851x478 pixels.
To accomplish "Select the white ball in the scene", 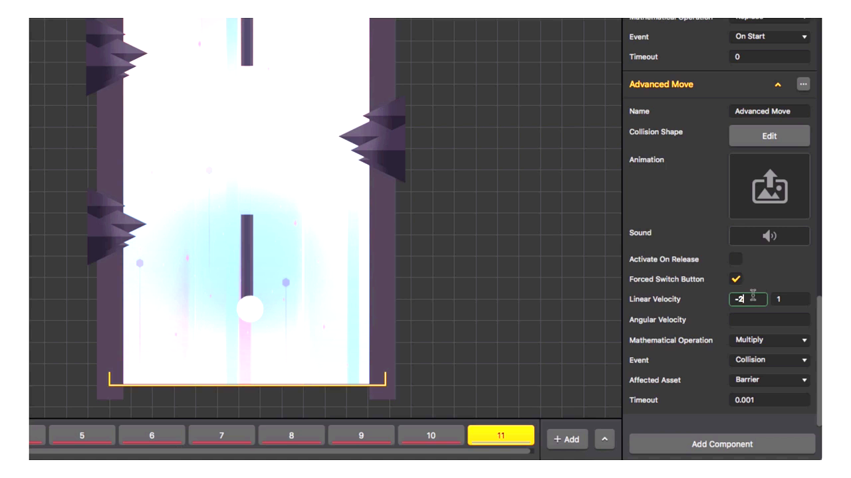I will (250, 309).
